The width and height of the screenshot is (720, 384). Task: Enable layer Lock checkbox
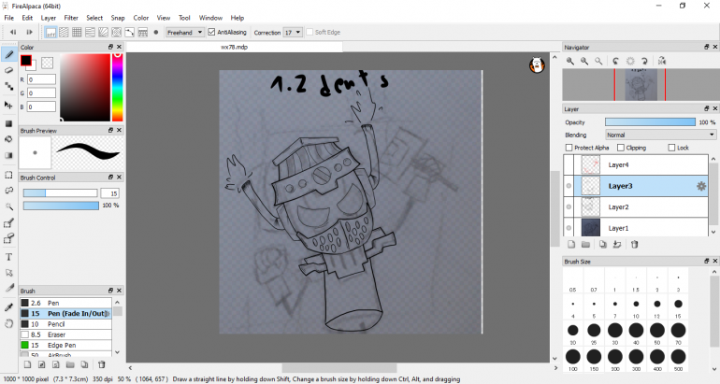[x=671, y=148]
